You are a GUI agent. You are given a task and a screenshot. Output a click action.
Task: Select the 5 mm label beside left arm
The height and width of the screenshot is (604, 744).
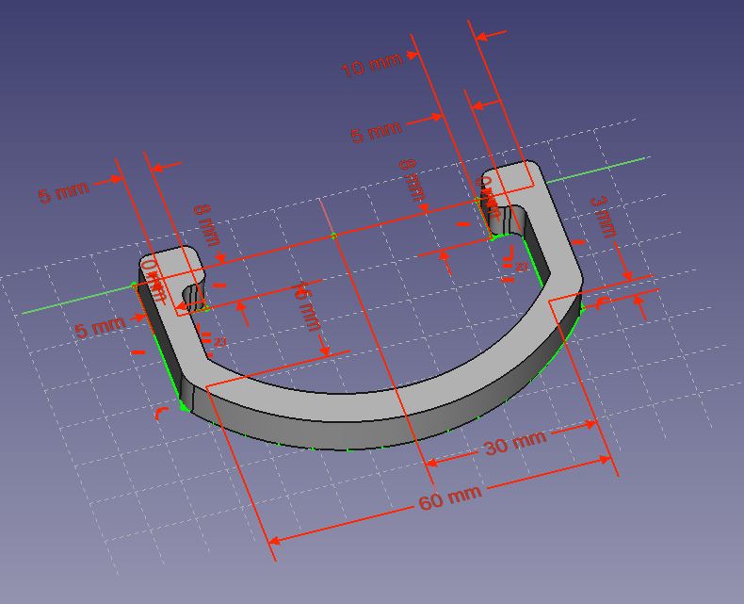pos(100,327)
